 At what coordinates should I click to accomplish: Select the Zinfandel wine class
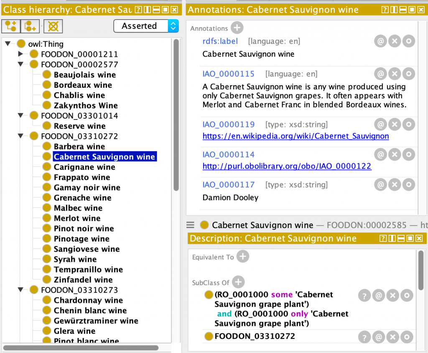[x=83, y=280]
